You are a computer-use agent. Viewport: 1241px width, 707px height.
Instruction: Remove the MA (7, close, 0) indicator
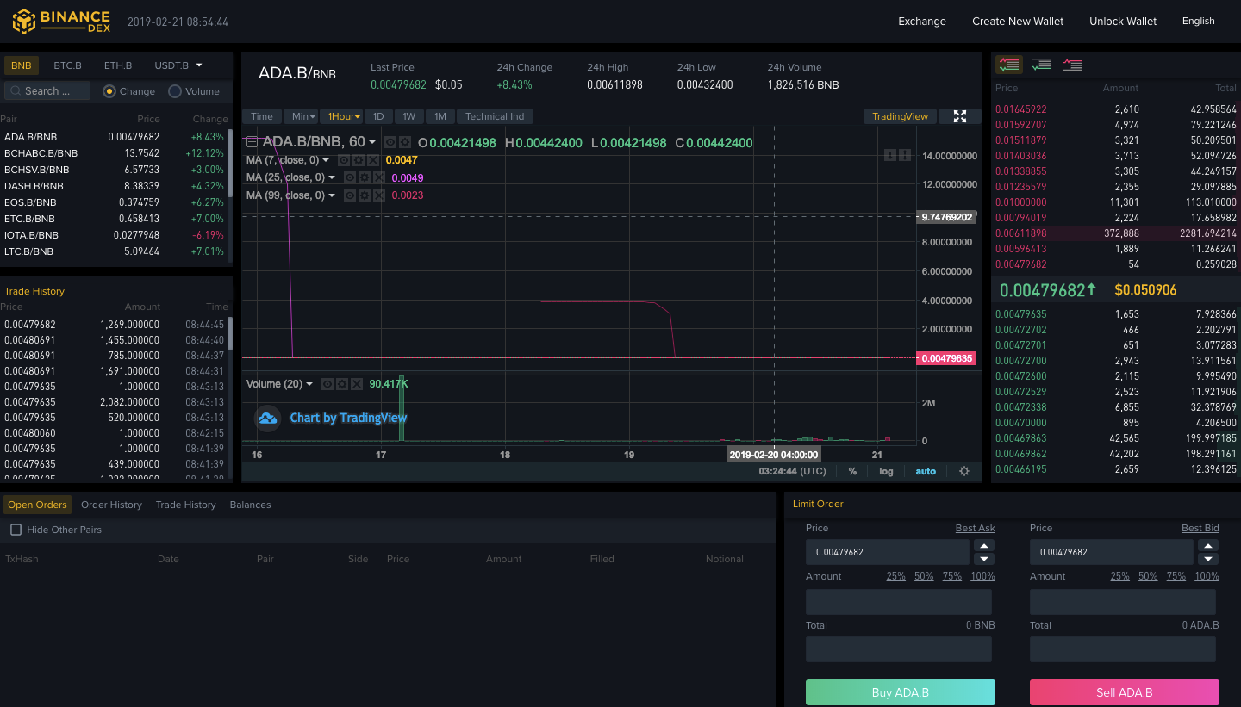click(x=372, y=160)
